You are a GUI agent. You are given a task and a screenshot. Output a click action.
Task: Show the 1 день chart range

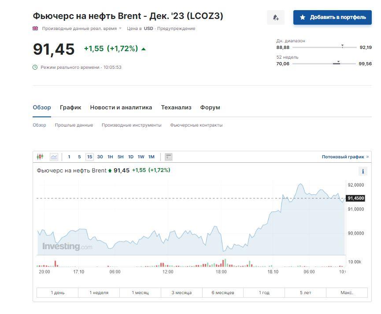[58, 292]
